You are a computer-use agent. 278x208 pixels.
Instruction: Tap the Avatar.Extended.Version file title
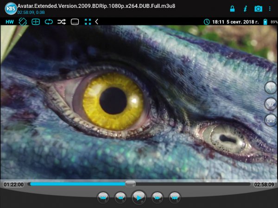(x=96, y=6)
